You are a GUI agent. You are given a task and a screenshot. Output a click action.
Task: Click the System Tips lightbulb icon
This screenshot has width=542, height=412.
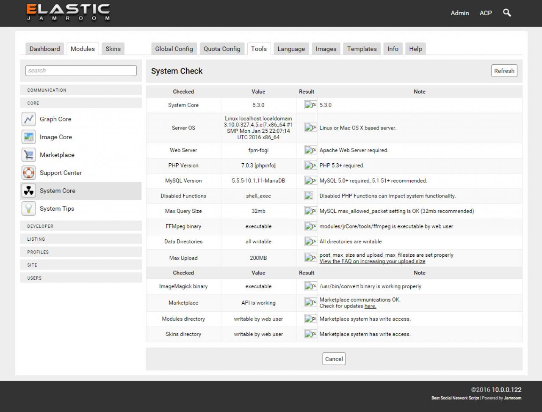pos(28,209)
